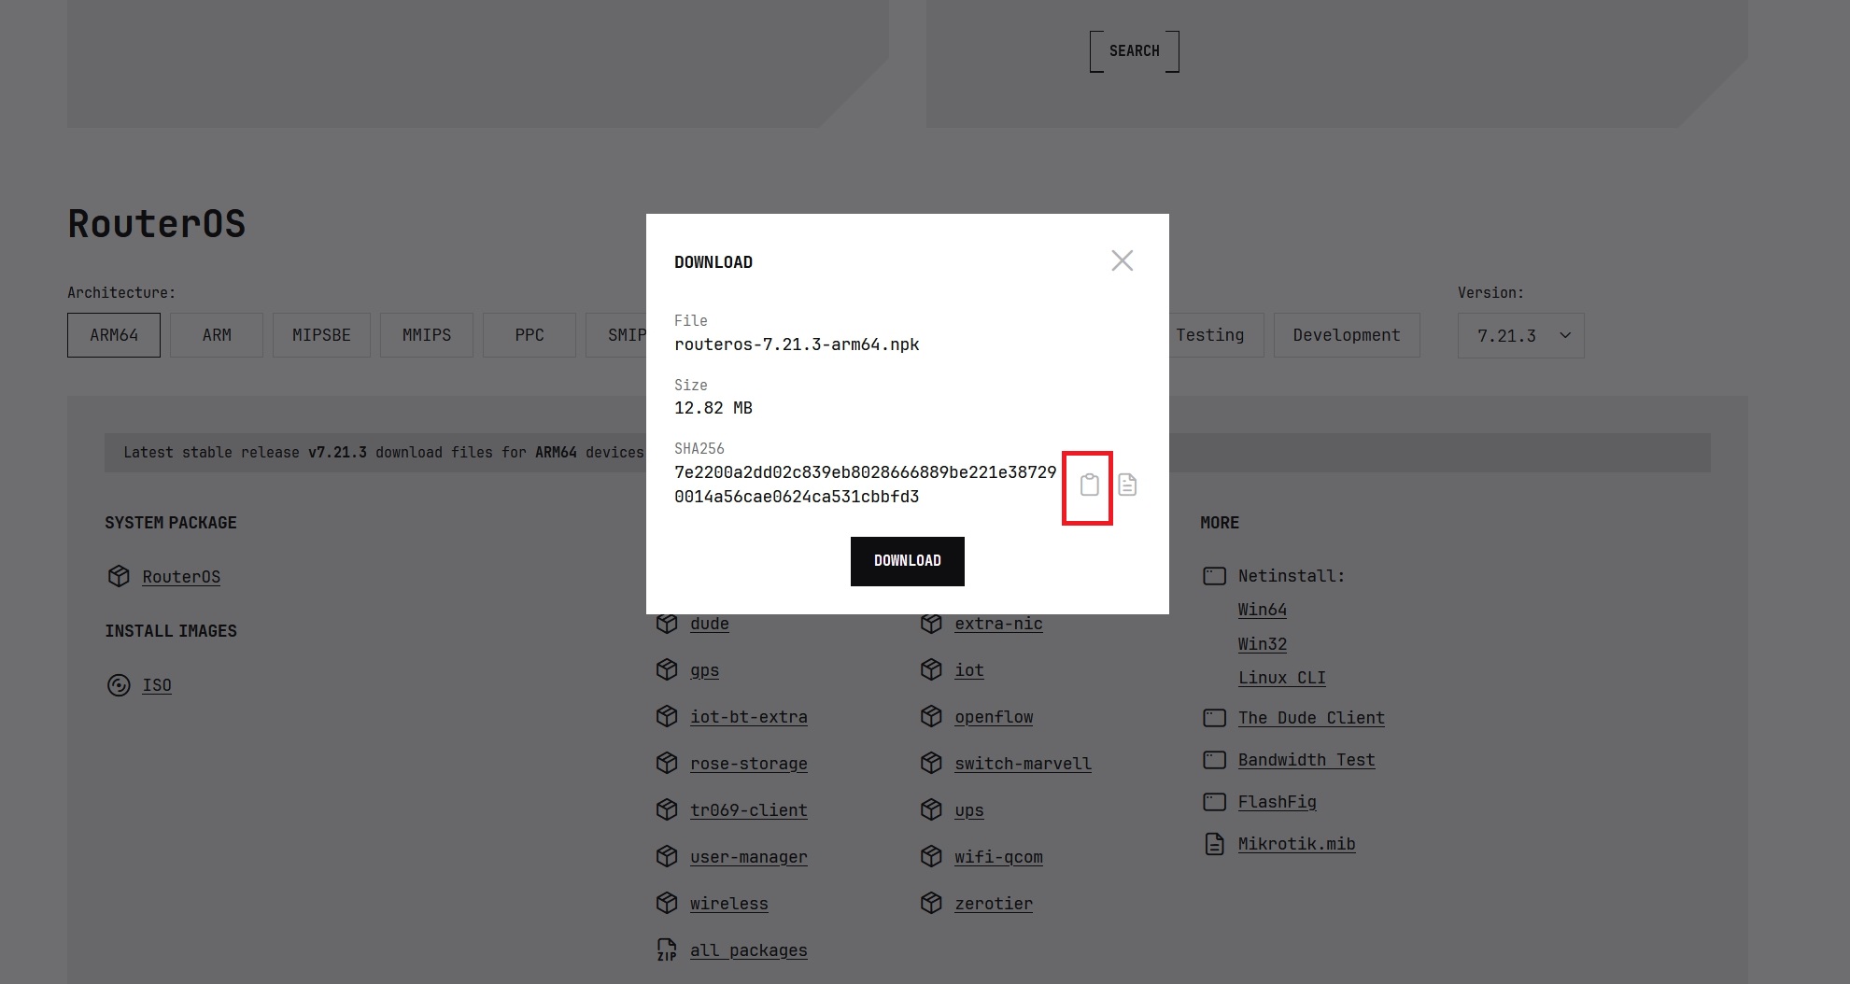Click The Dude Client window icon

[x=1214, y=718]
